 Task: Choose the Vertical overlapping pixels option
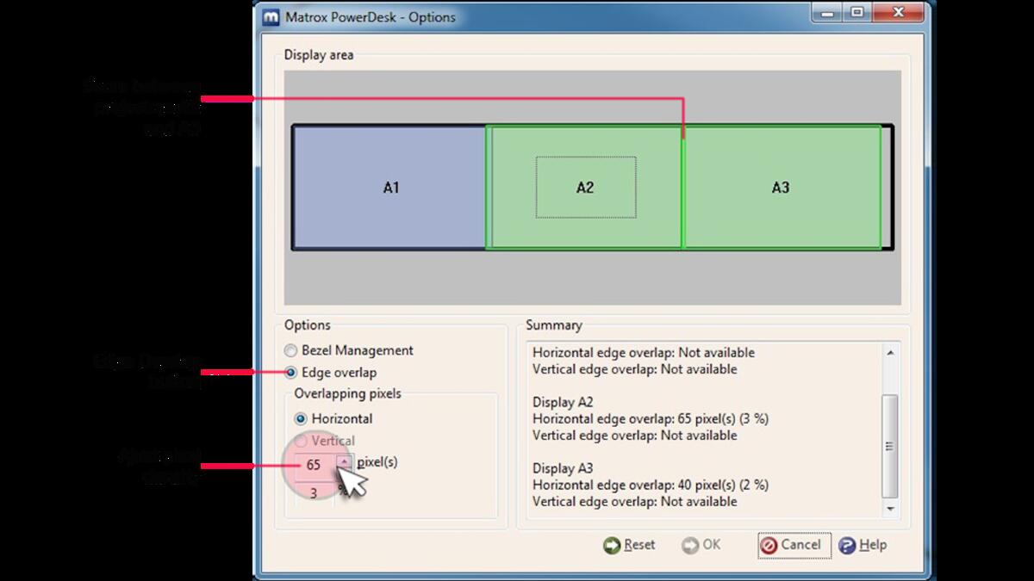pos(301,442)
